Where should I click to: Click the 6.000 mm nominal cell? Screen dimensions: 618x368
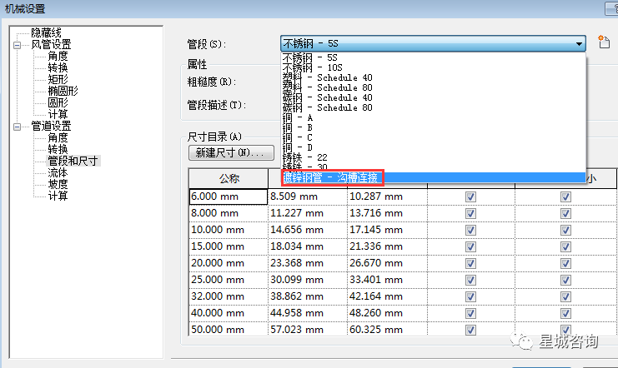[229, 196]
